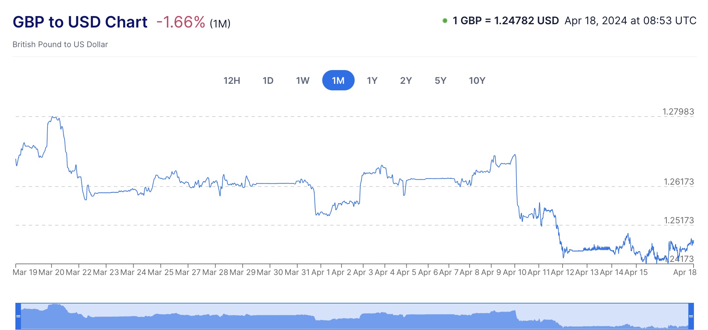Click the 1 GBP = 1.24782 USD rate
The height and width of the screenshot is (330, 708).
click(506, 21)
